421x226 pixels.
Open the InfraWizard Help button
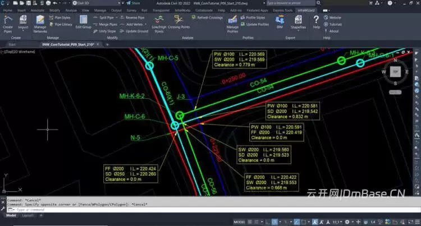[316, 21]
